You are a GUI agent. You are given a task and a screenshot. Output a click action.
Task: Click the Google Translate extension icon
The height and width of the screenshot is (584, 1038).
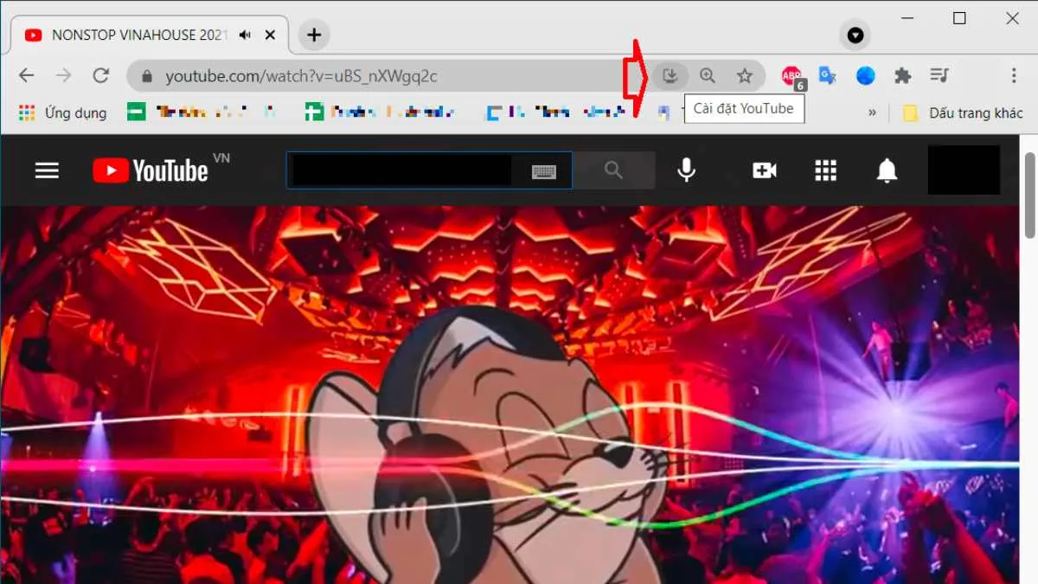point(827,75)
